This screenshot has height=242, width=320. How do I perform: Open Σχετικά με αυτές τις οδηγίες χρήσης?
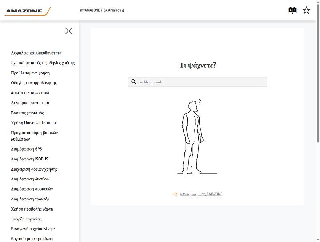coord(43,63)
